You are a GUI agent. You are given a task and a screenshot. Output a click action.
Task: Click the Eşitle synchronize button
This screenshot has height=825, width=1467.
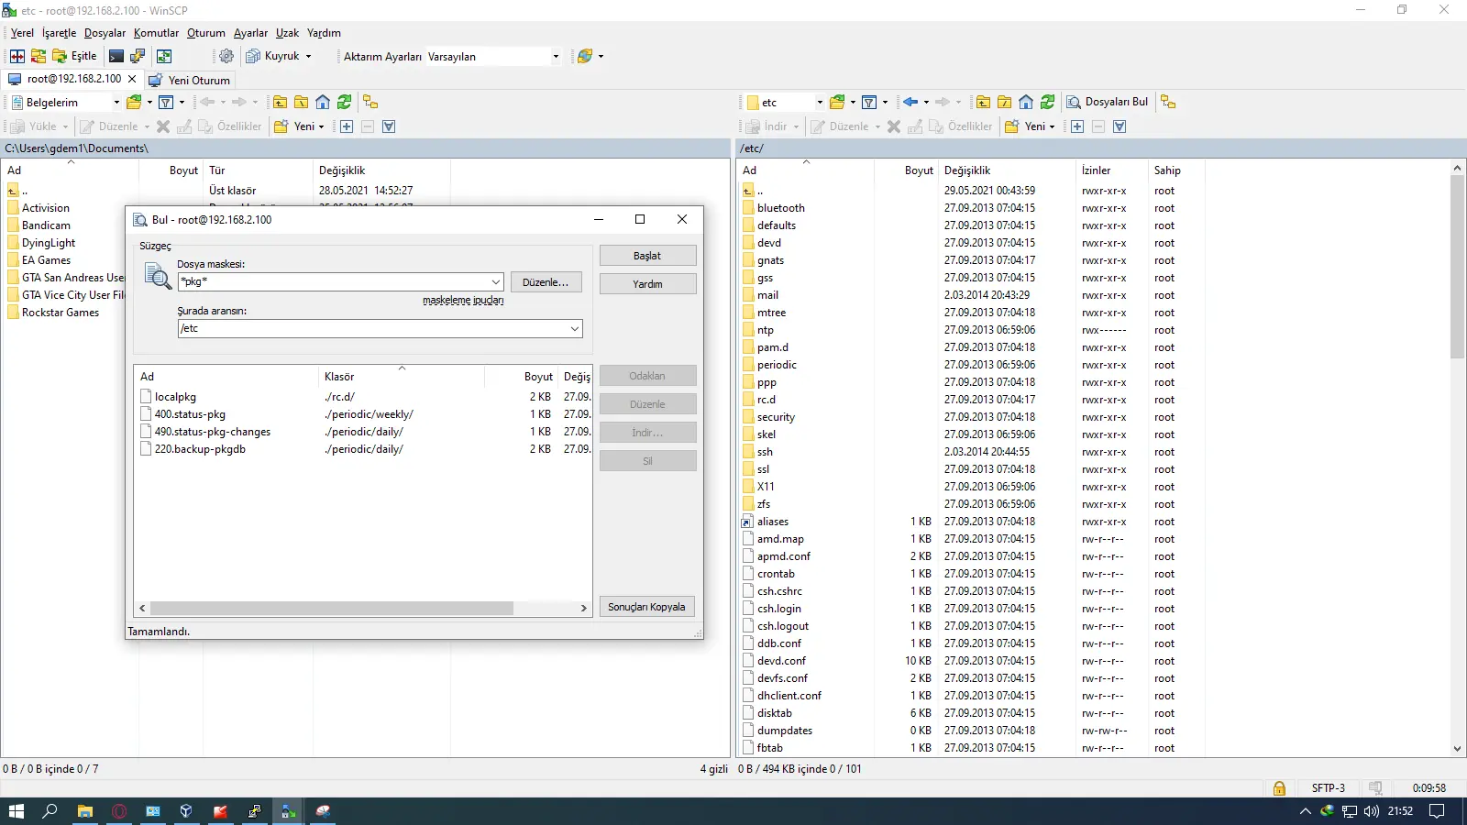pos(74,56)
